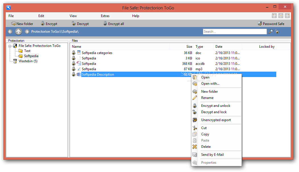Image resolution: width=299 pixels, height=172 pixels.
Task: Choose Properties from the context menu
Action: [216, 163]
